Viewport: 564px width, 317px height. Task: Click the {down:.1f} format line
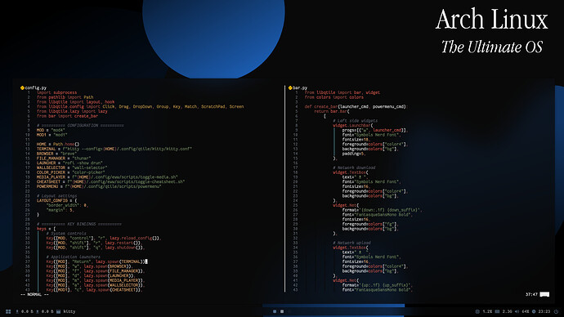(383, 210)
